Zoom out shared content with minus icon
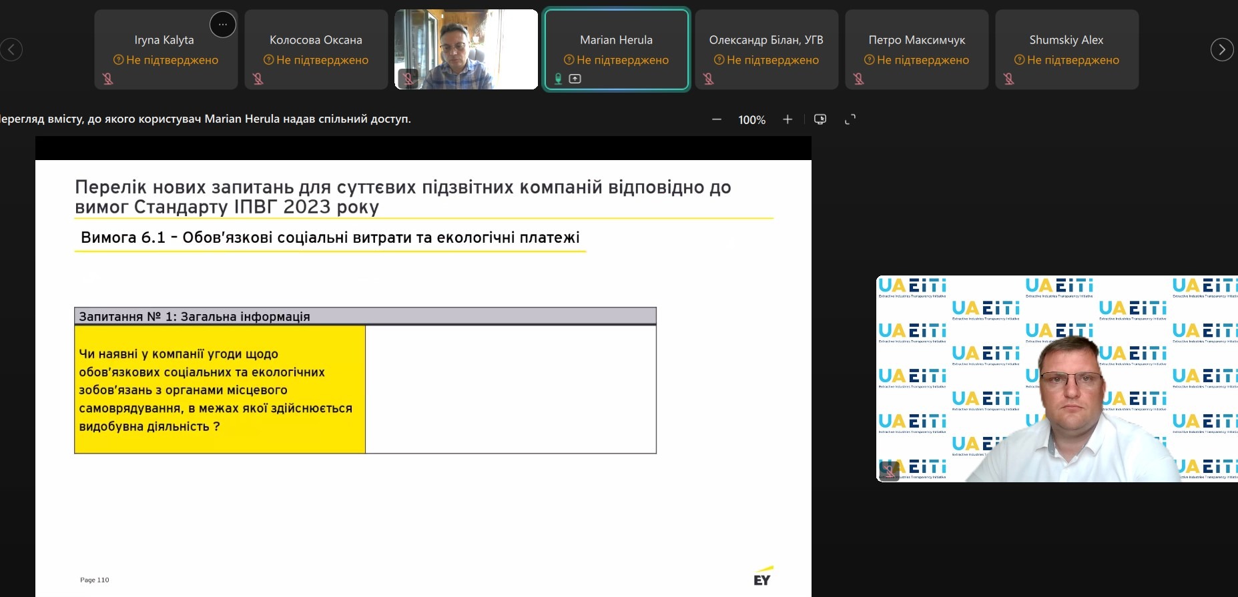The width and height of the screenshot is (1238, 597). coord(717,119)
